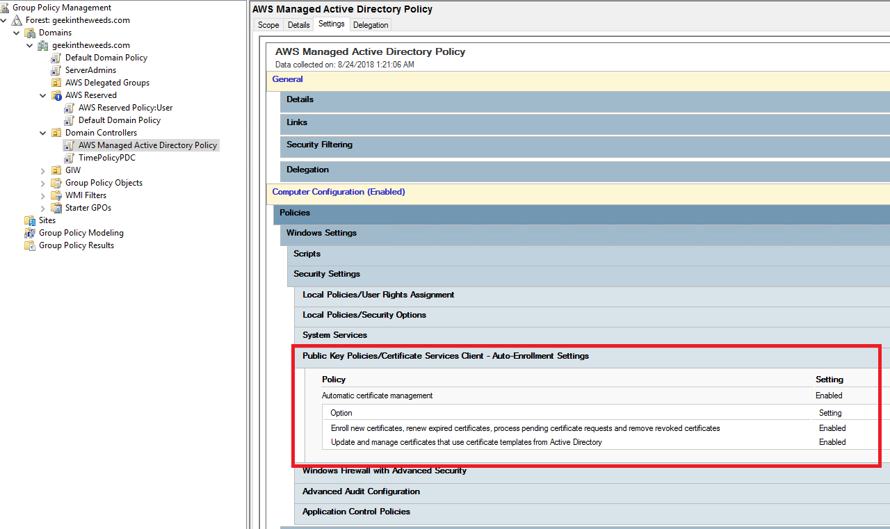This screenshot has height=529, width=890.
Task: Click the Sites icon
Action: tap(31, 220)
